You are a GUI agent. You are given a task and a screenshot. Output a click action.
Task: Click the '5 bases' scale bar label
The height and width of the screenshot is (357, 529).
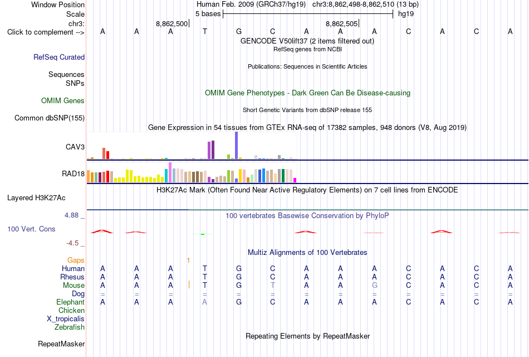(x=208, y=14)
